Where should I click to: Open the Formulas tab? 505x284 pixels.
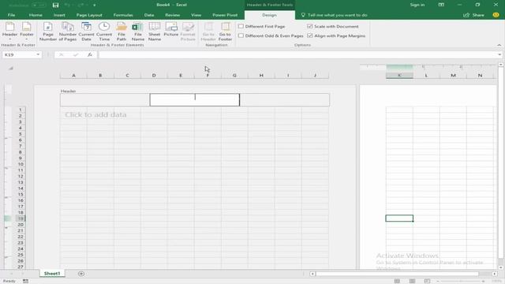tap(123, 15)
